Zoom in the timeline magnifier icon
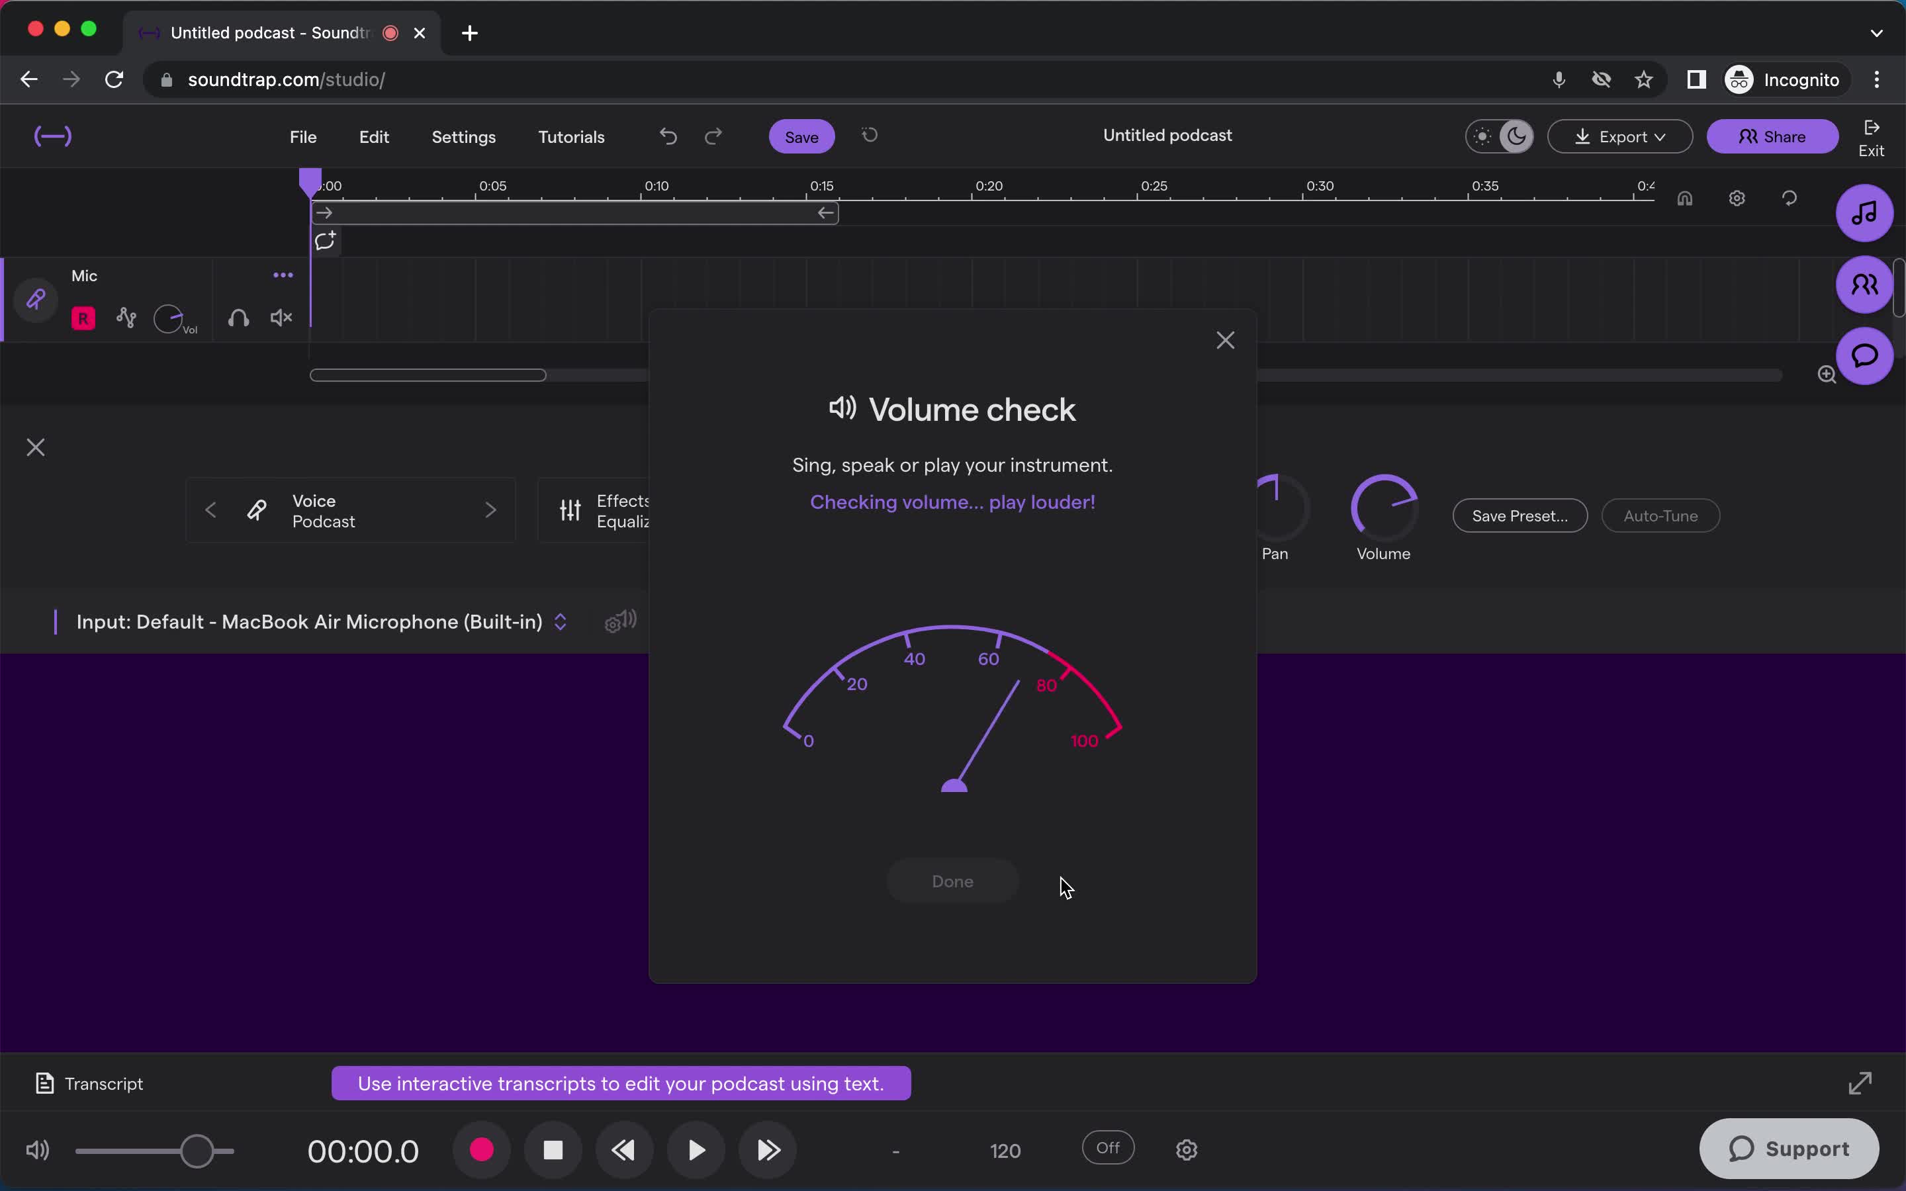 (1827, 374)
